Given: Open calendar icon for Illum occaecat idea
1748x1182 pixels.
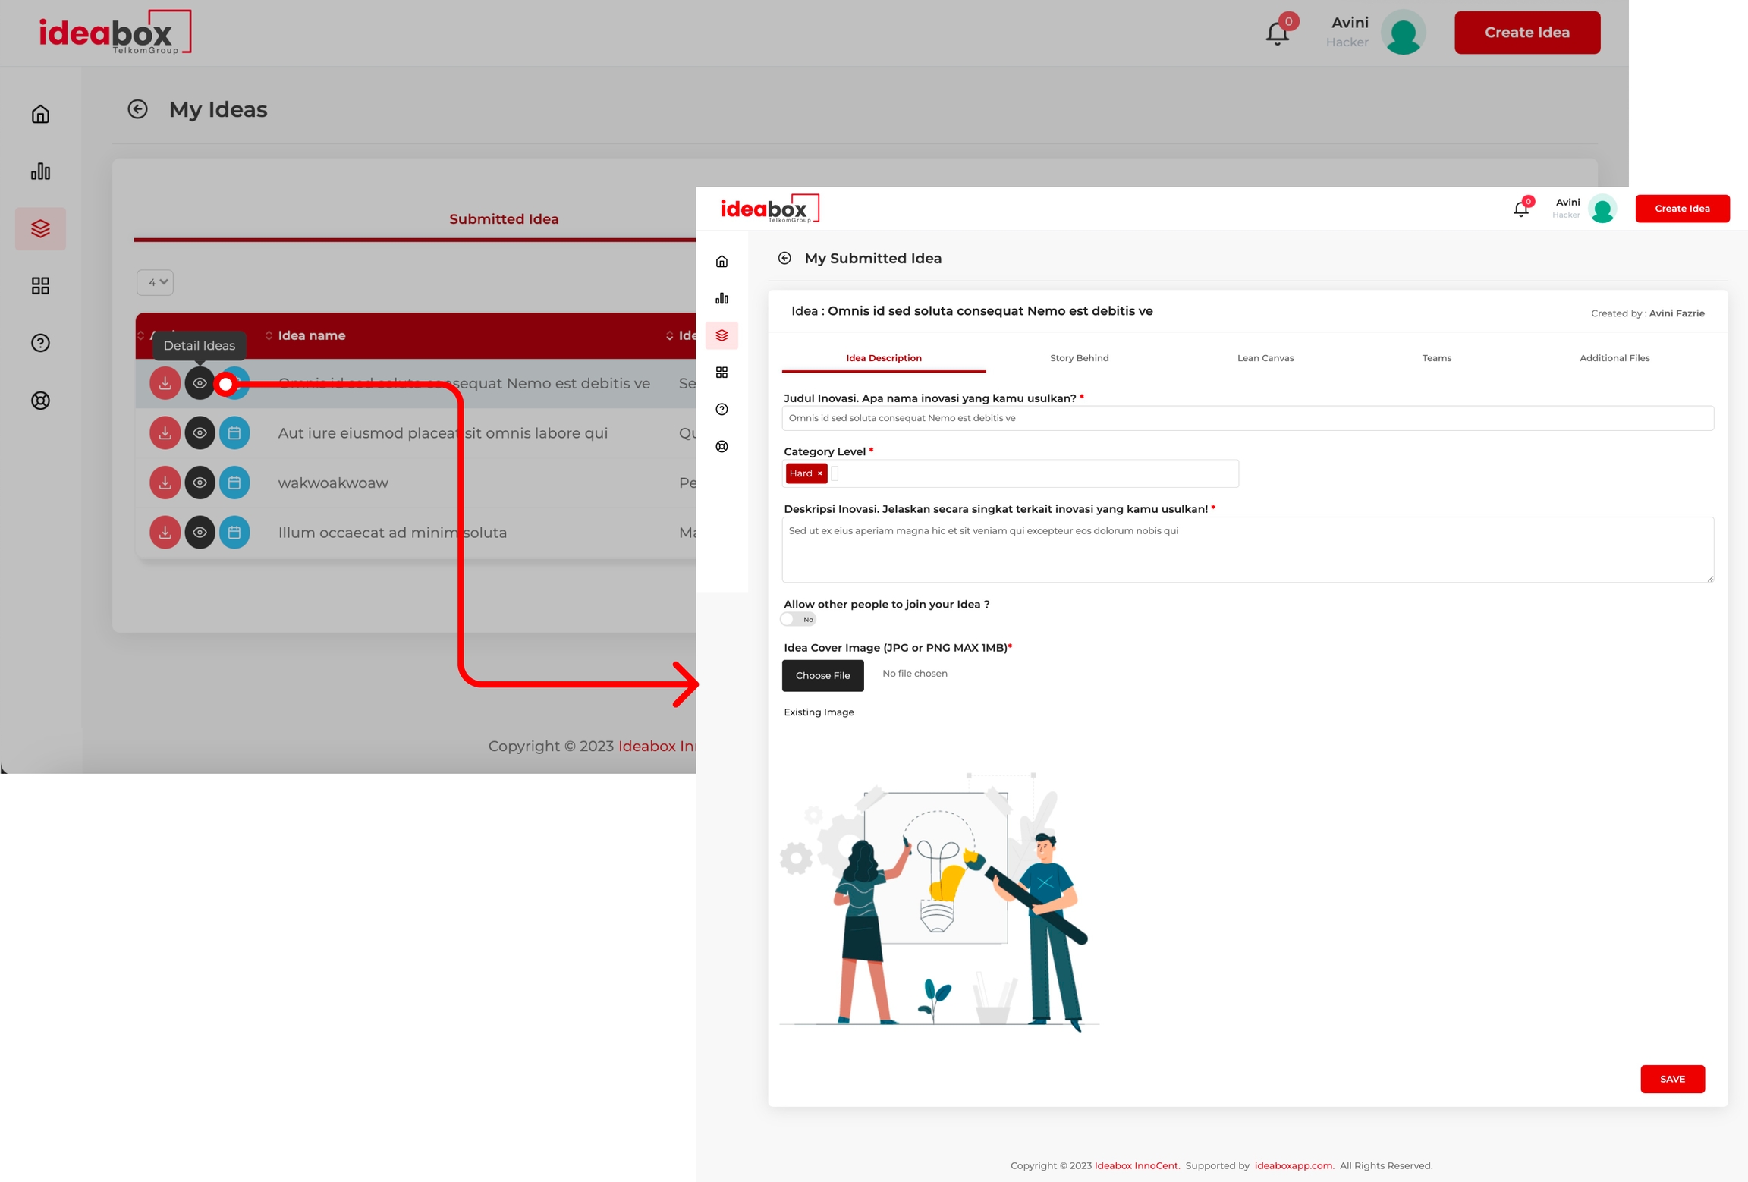Looking at the screenshot, I should pos(234,533).
